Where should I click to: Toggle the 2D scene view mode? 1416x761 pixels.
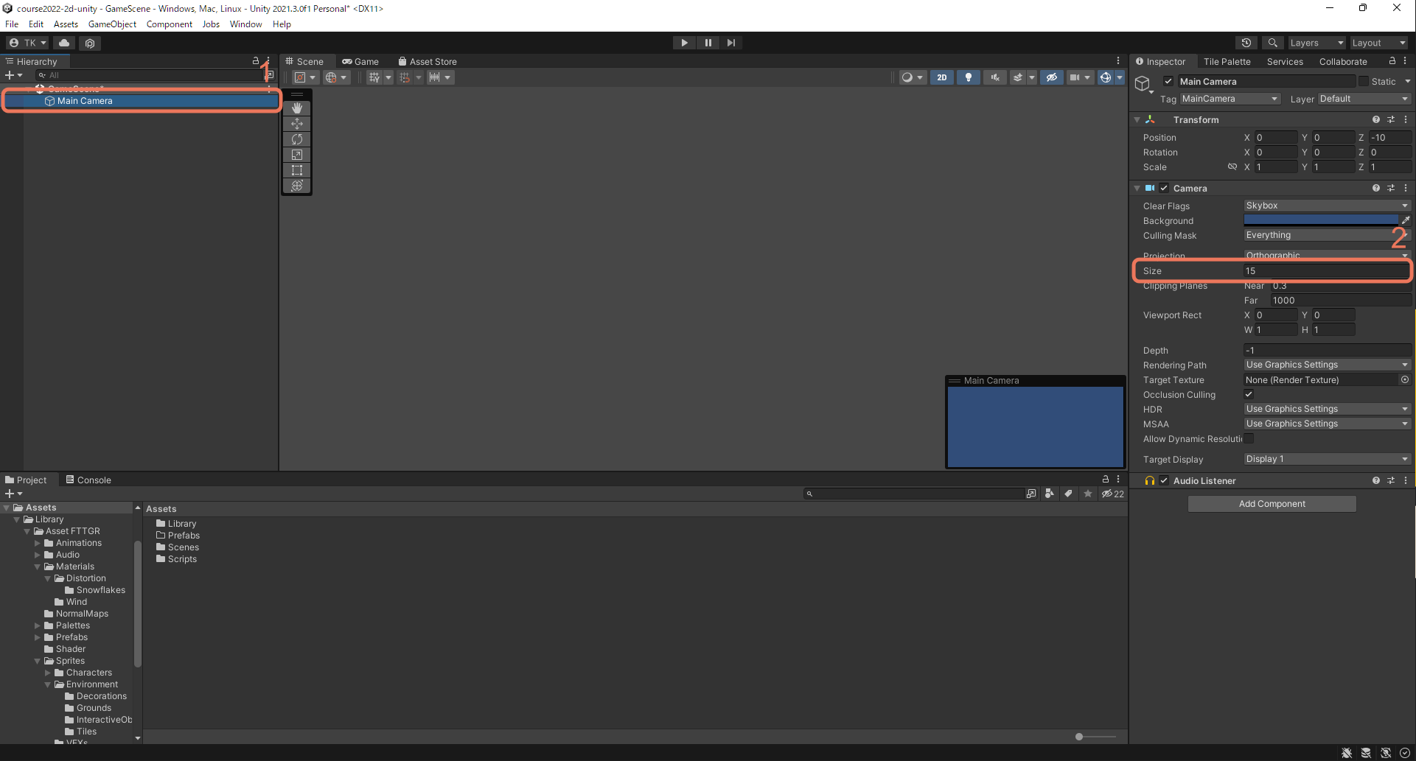pyautogui.click(x=942, y=77)
